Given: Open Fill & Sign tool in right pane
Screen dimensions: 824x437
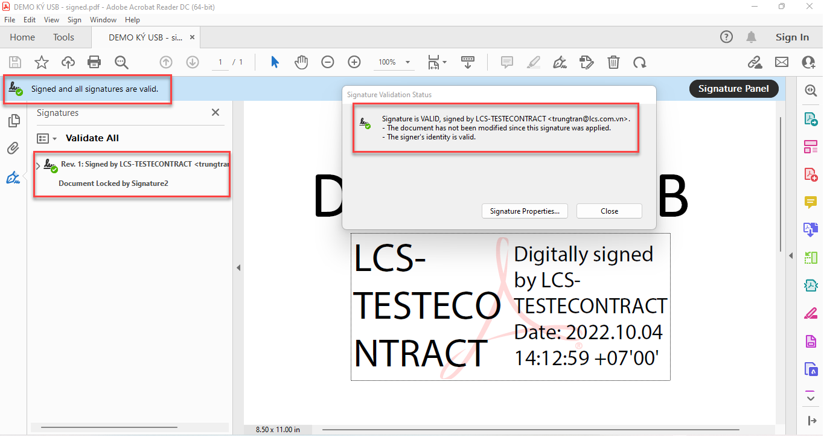Looking at the screenshot, I should [810, 314].
